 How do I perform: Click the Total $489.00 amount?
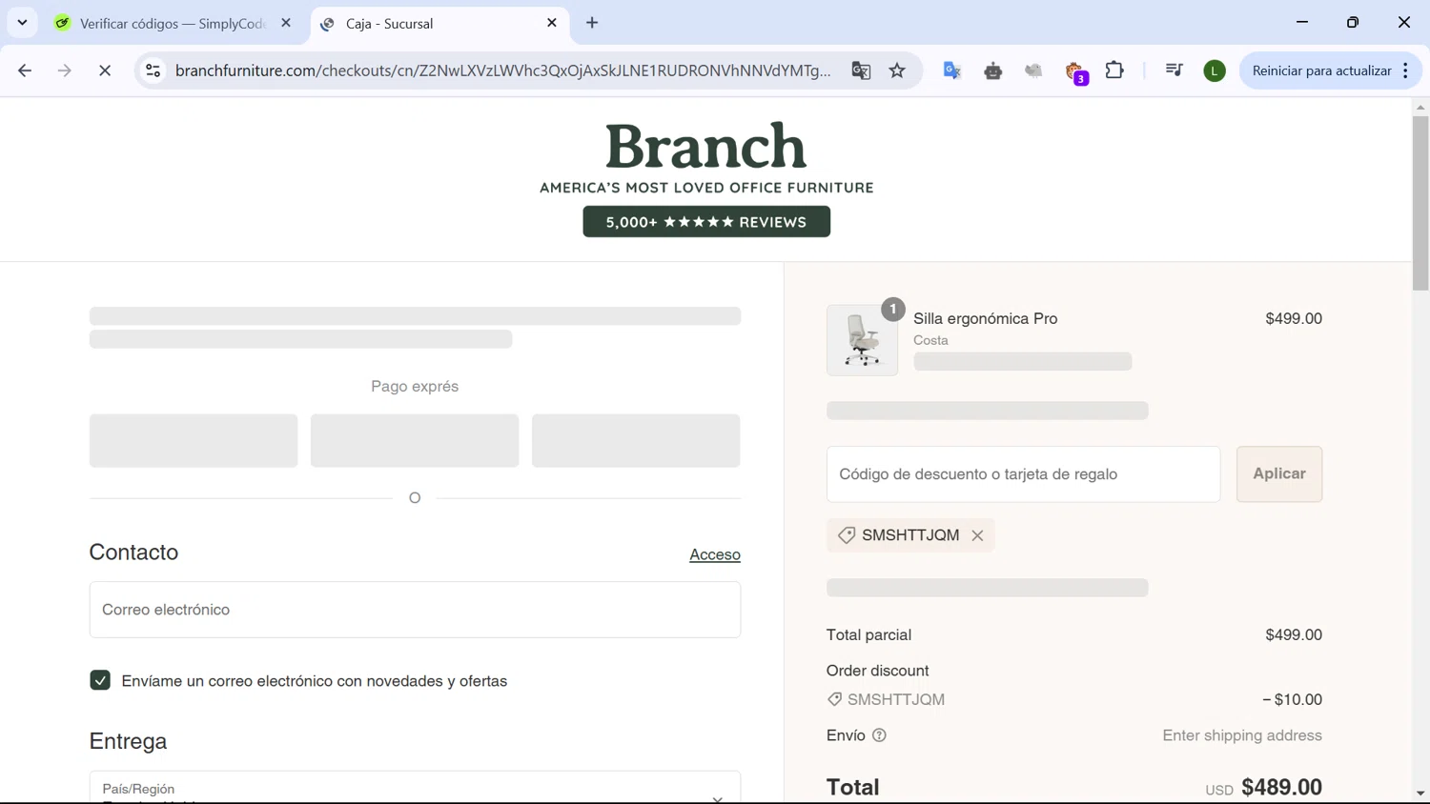tap(1281, 788)
